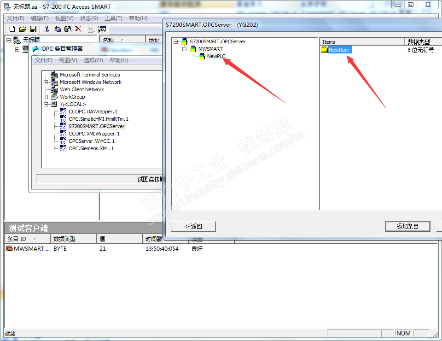Viewport: 442px width, 341px height.
Task: Collapse the child node under 无标题
Action: (x=17, y=49)
